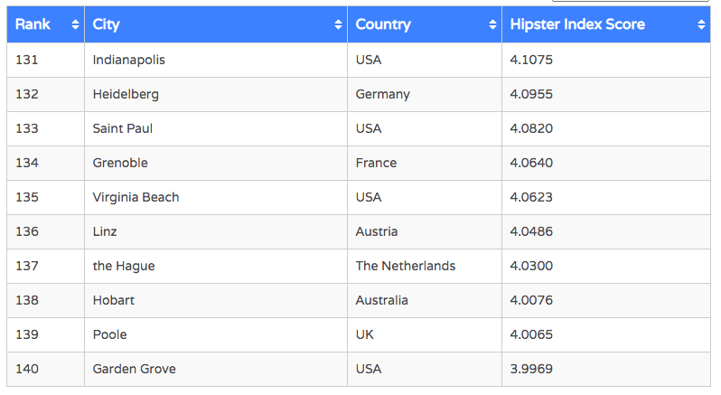Click the rank number 139 cell
This screenshot has height=395, width=721.
[27, 334]
